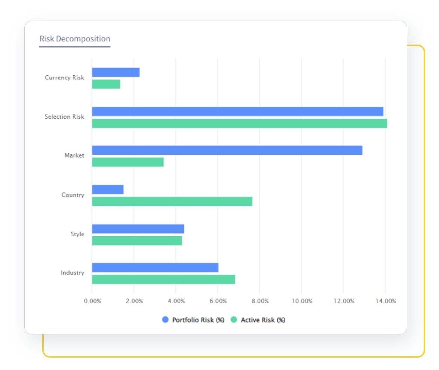Click the green Country risk bar
439x370 pixels.
click(x=172, y=201)
